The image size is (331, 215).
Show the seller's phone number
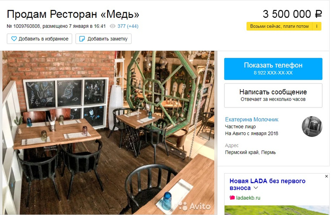tap(273, 69)
